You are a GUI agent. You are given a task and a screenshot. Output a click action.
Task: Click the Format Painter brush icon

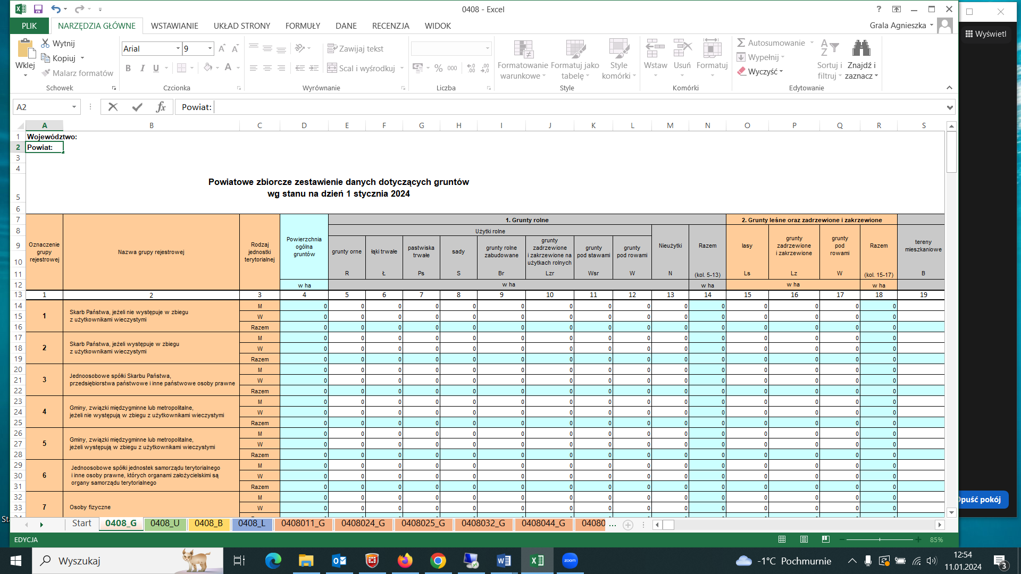[x=46, y=73]
